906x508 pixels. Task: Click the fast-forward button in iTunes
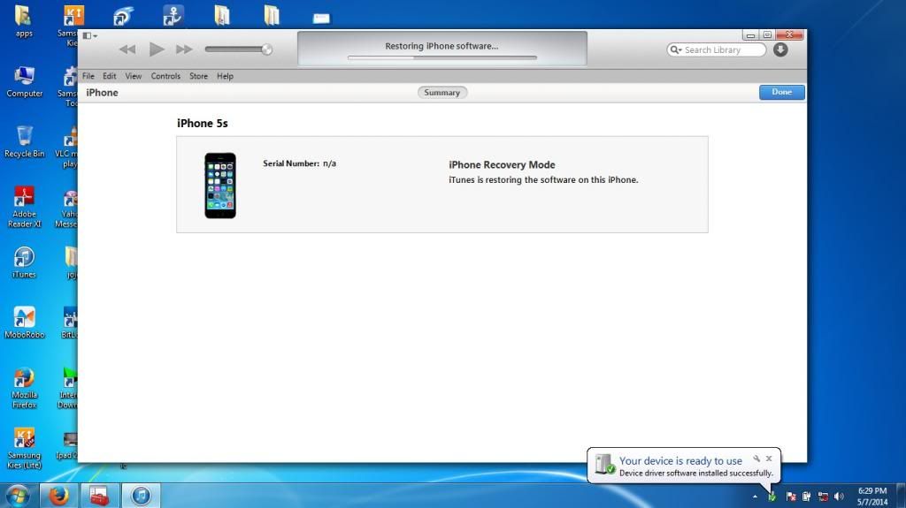[x=184, y=49]
